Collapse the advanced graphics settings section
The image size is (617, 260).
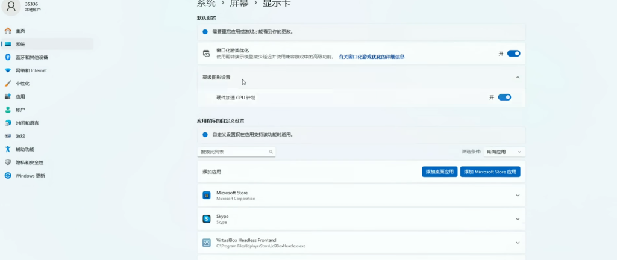click(x=517, y=77)
